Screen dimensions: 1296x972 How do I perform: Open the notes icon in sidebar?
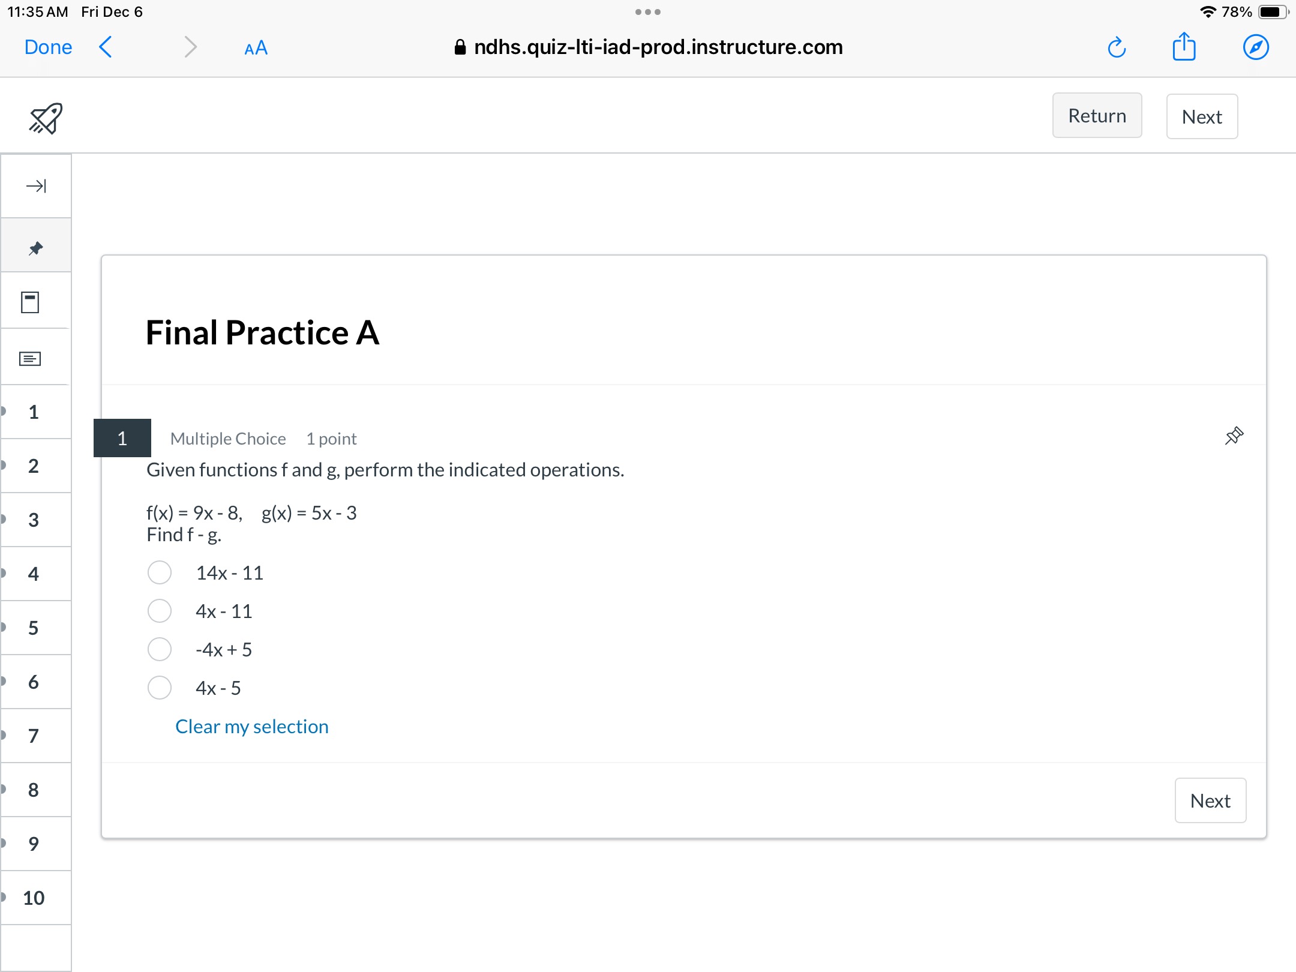pos(30,359)
